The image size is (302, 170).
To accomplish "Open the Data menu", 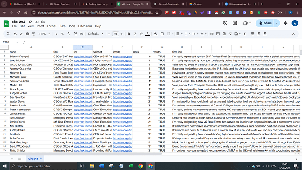I will point(62,26).
